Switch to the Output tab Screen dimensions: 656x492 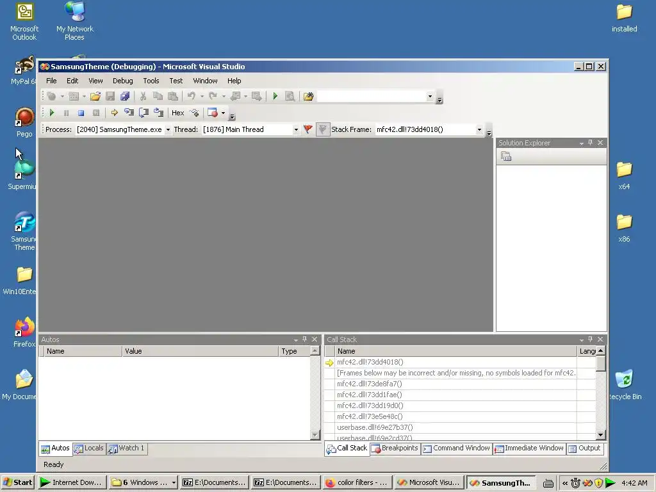coord(584,448)
